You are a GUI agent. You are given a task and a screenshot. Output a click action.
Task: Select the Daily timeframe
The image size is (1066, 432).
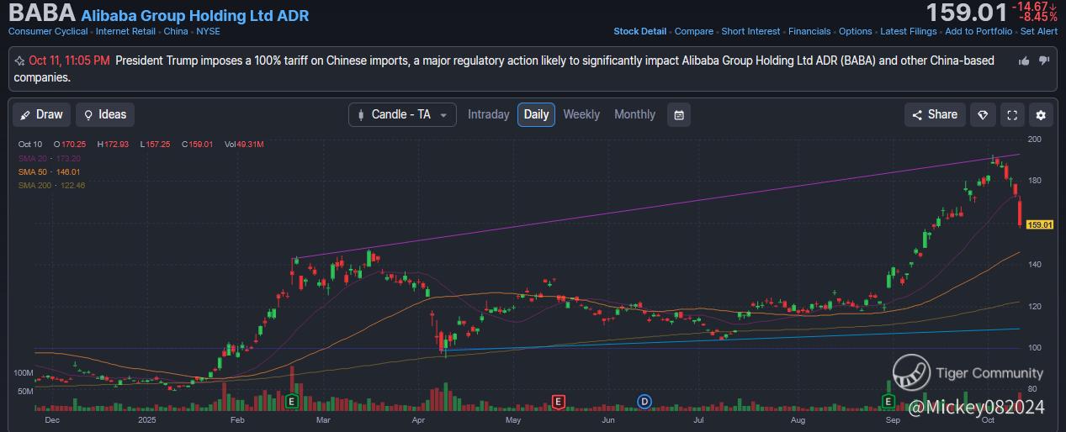coord(536,114)
